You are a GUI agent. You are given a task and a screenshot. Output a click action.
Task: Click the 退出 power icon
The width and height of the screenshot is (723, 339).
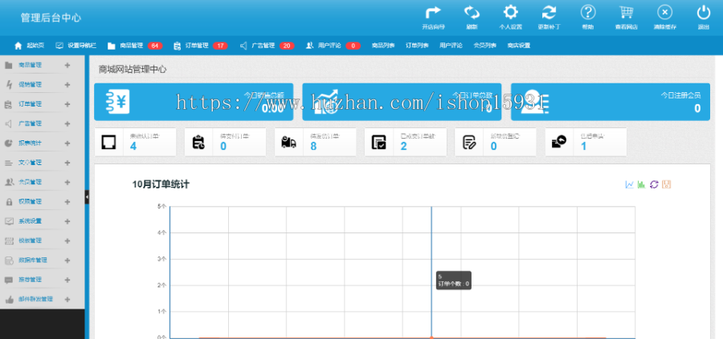[703, 12]
